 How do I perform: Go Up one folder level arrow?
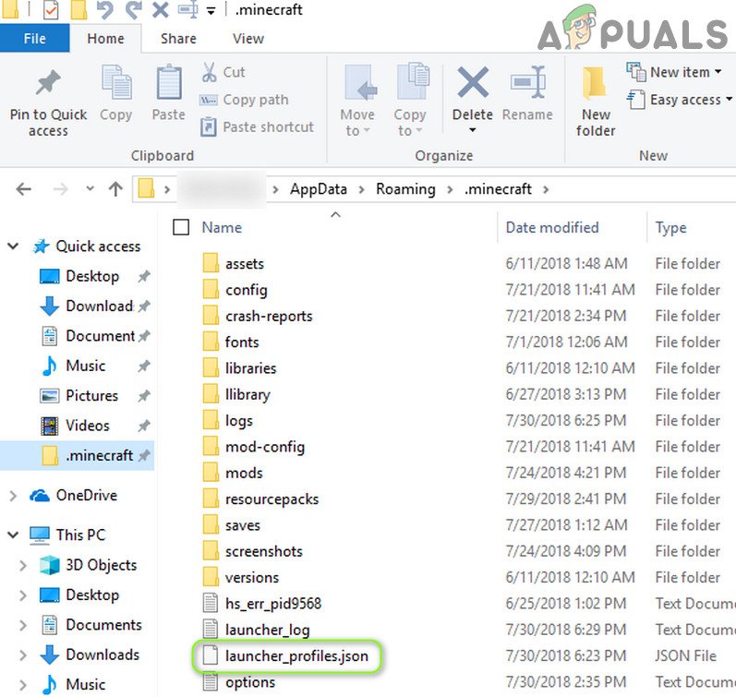115,189
